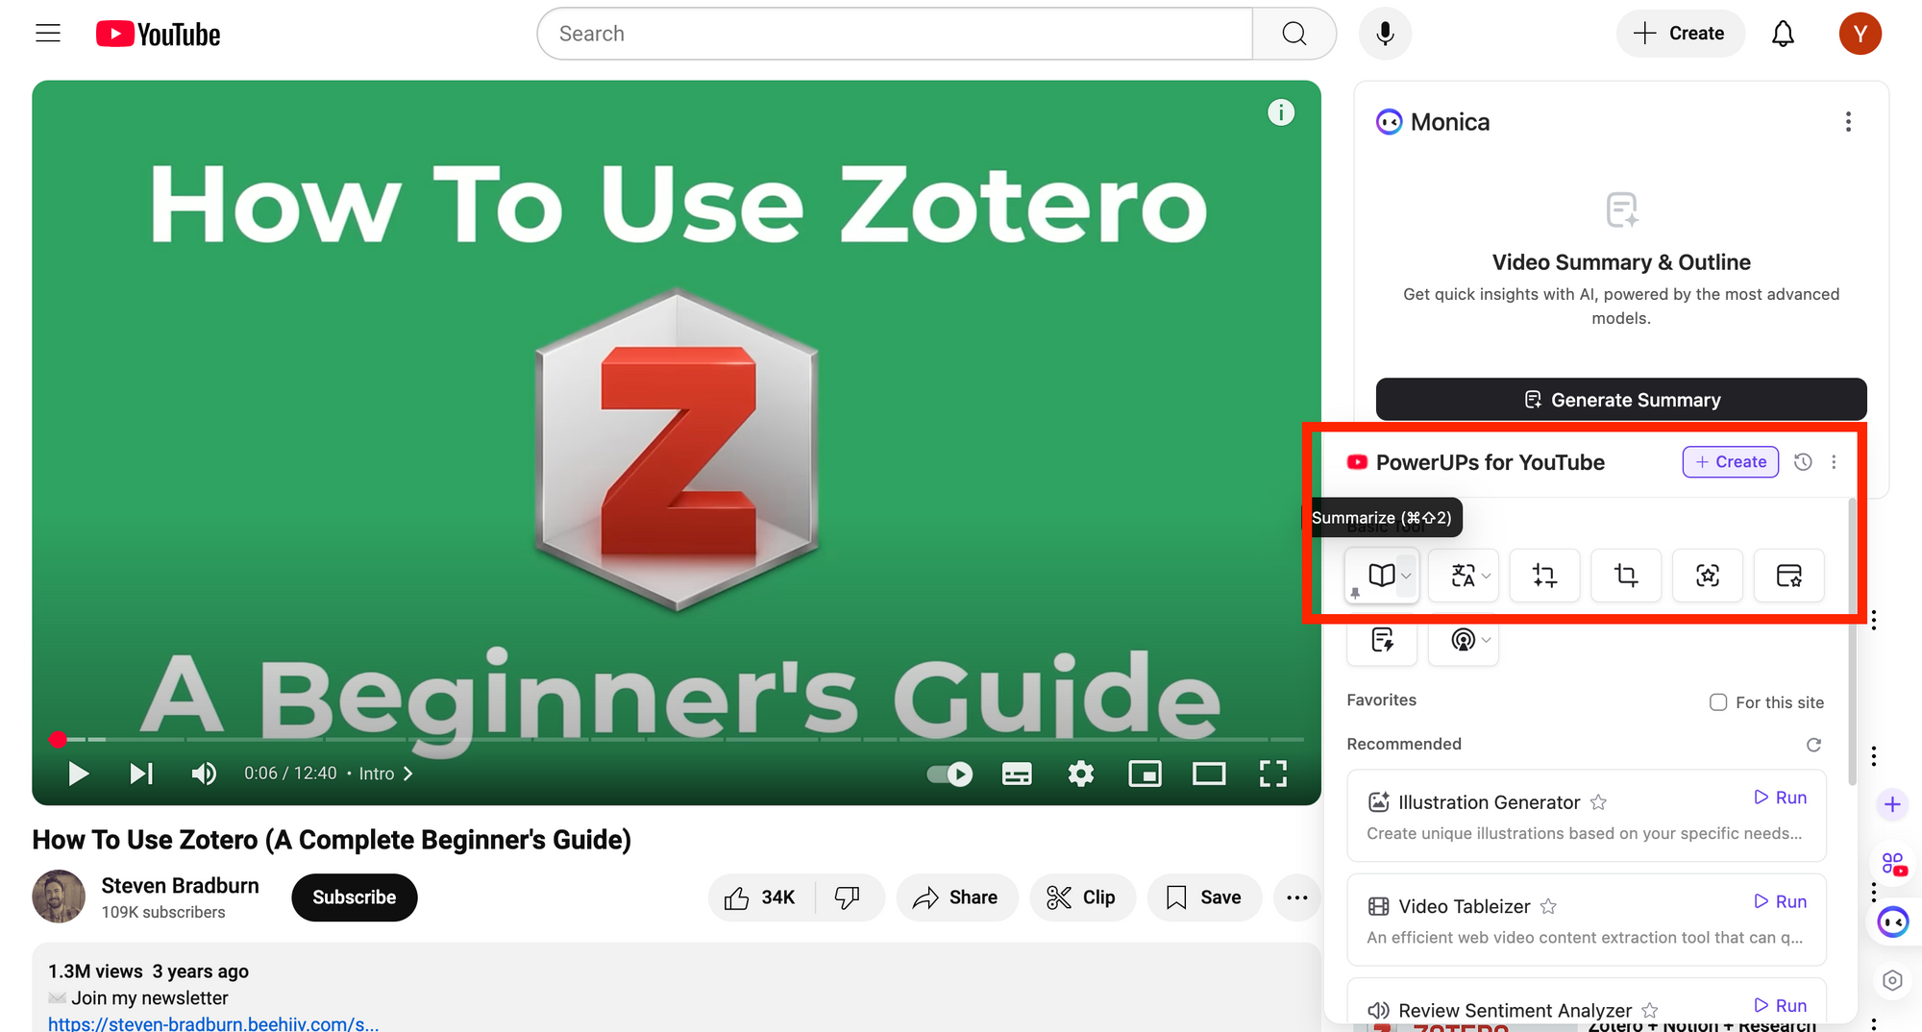This screenshot has height=1032, width=1922.
Task: Refresh the Recommended list
Action: (1813, 745)
